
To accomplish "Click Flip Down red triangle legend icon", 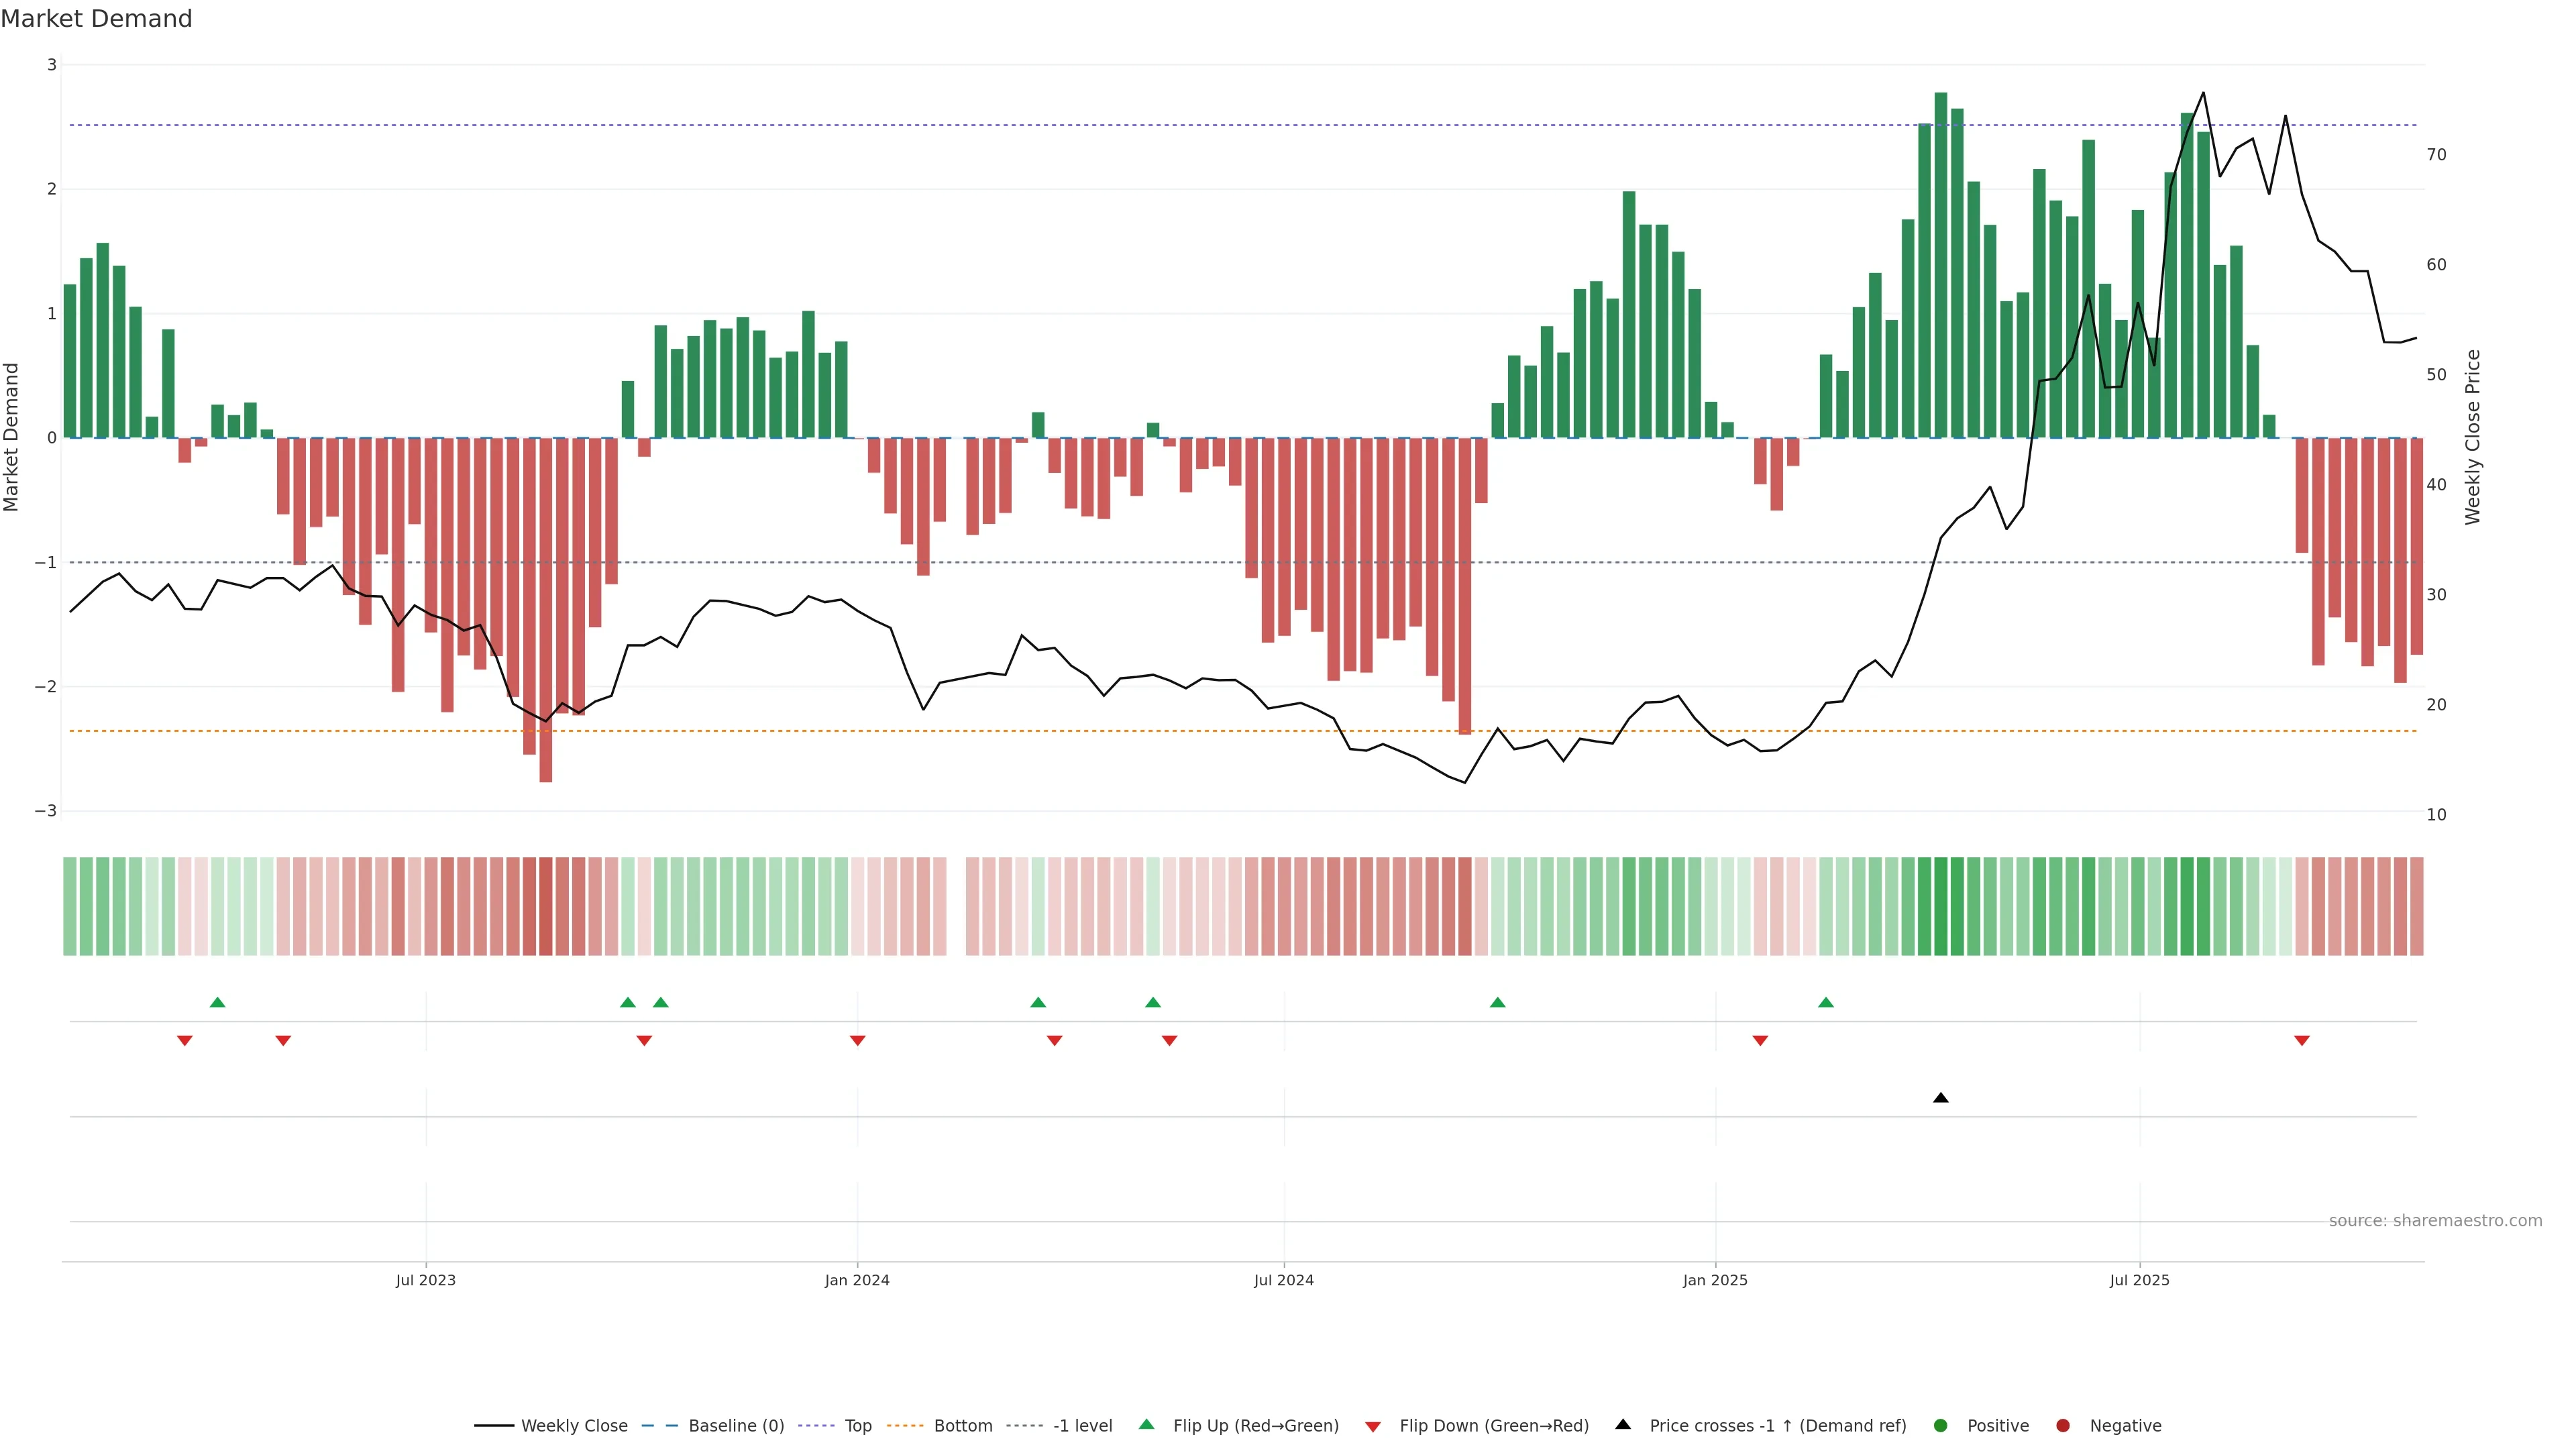I will point(1373,1427).
